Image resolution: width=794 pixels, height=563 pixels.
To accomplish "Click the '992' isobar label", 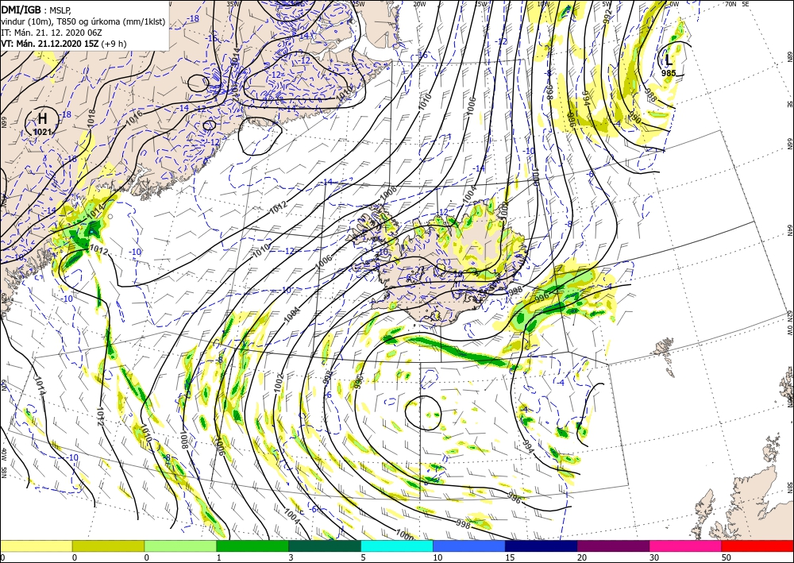I will pyautogui.click(x=607, y=16).
